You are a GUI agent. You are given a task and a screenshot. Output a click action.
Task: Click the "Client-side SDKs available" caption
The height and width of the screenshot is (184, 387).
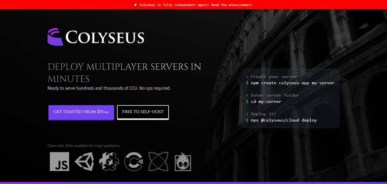pos(84,146)
